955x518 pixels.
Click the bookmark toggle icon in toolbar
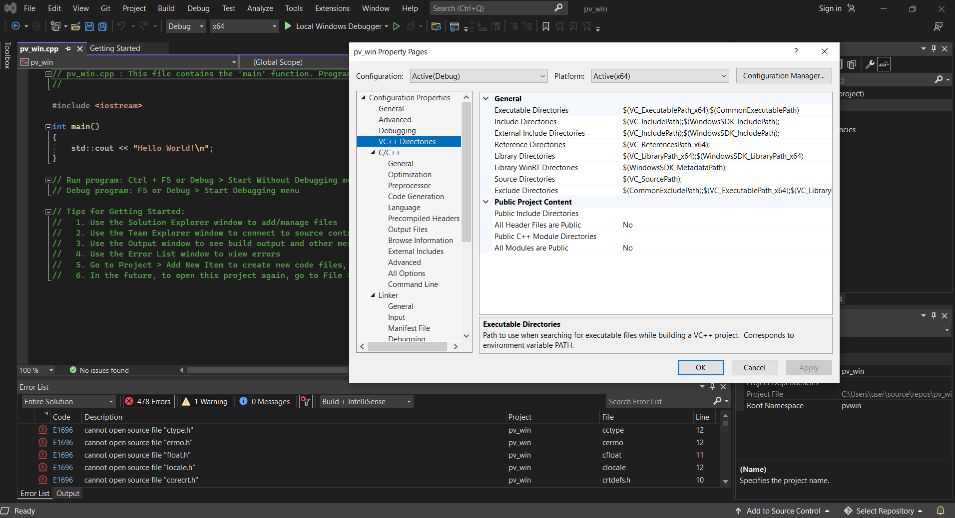(546, 26)
